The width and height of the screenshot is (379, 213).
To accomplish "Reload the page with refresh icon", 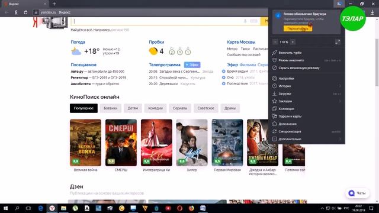I will click(x=25, y=12).
